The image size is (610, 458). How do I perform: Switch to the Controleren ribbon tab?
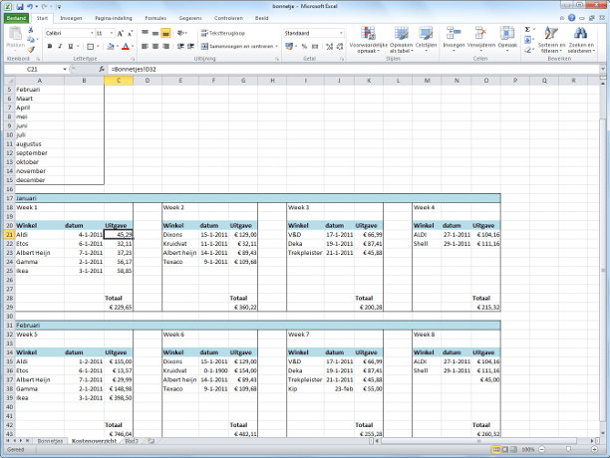tap(228, 18)
